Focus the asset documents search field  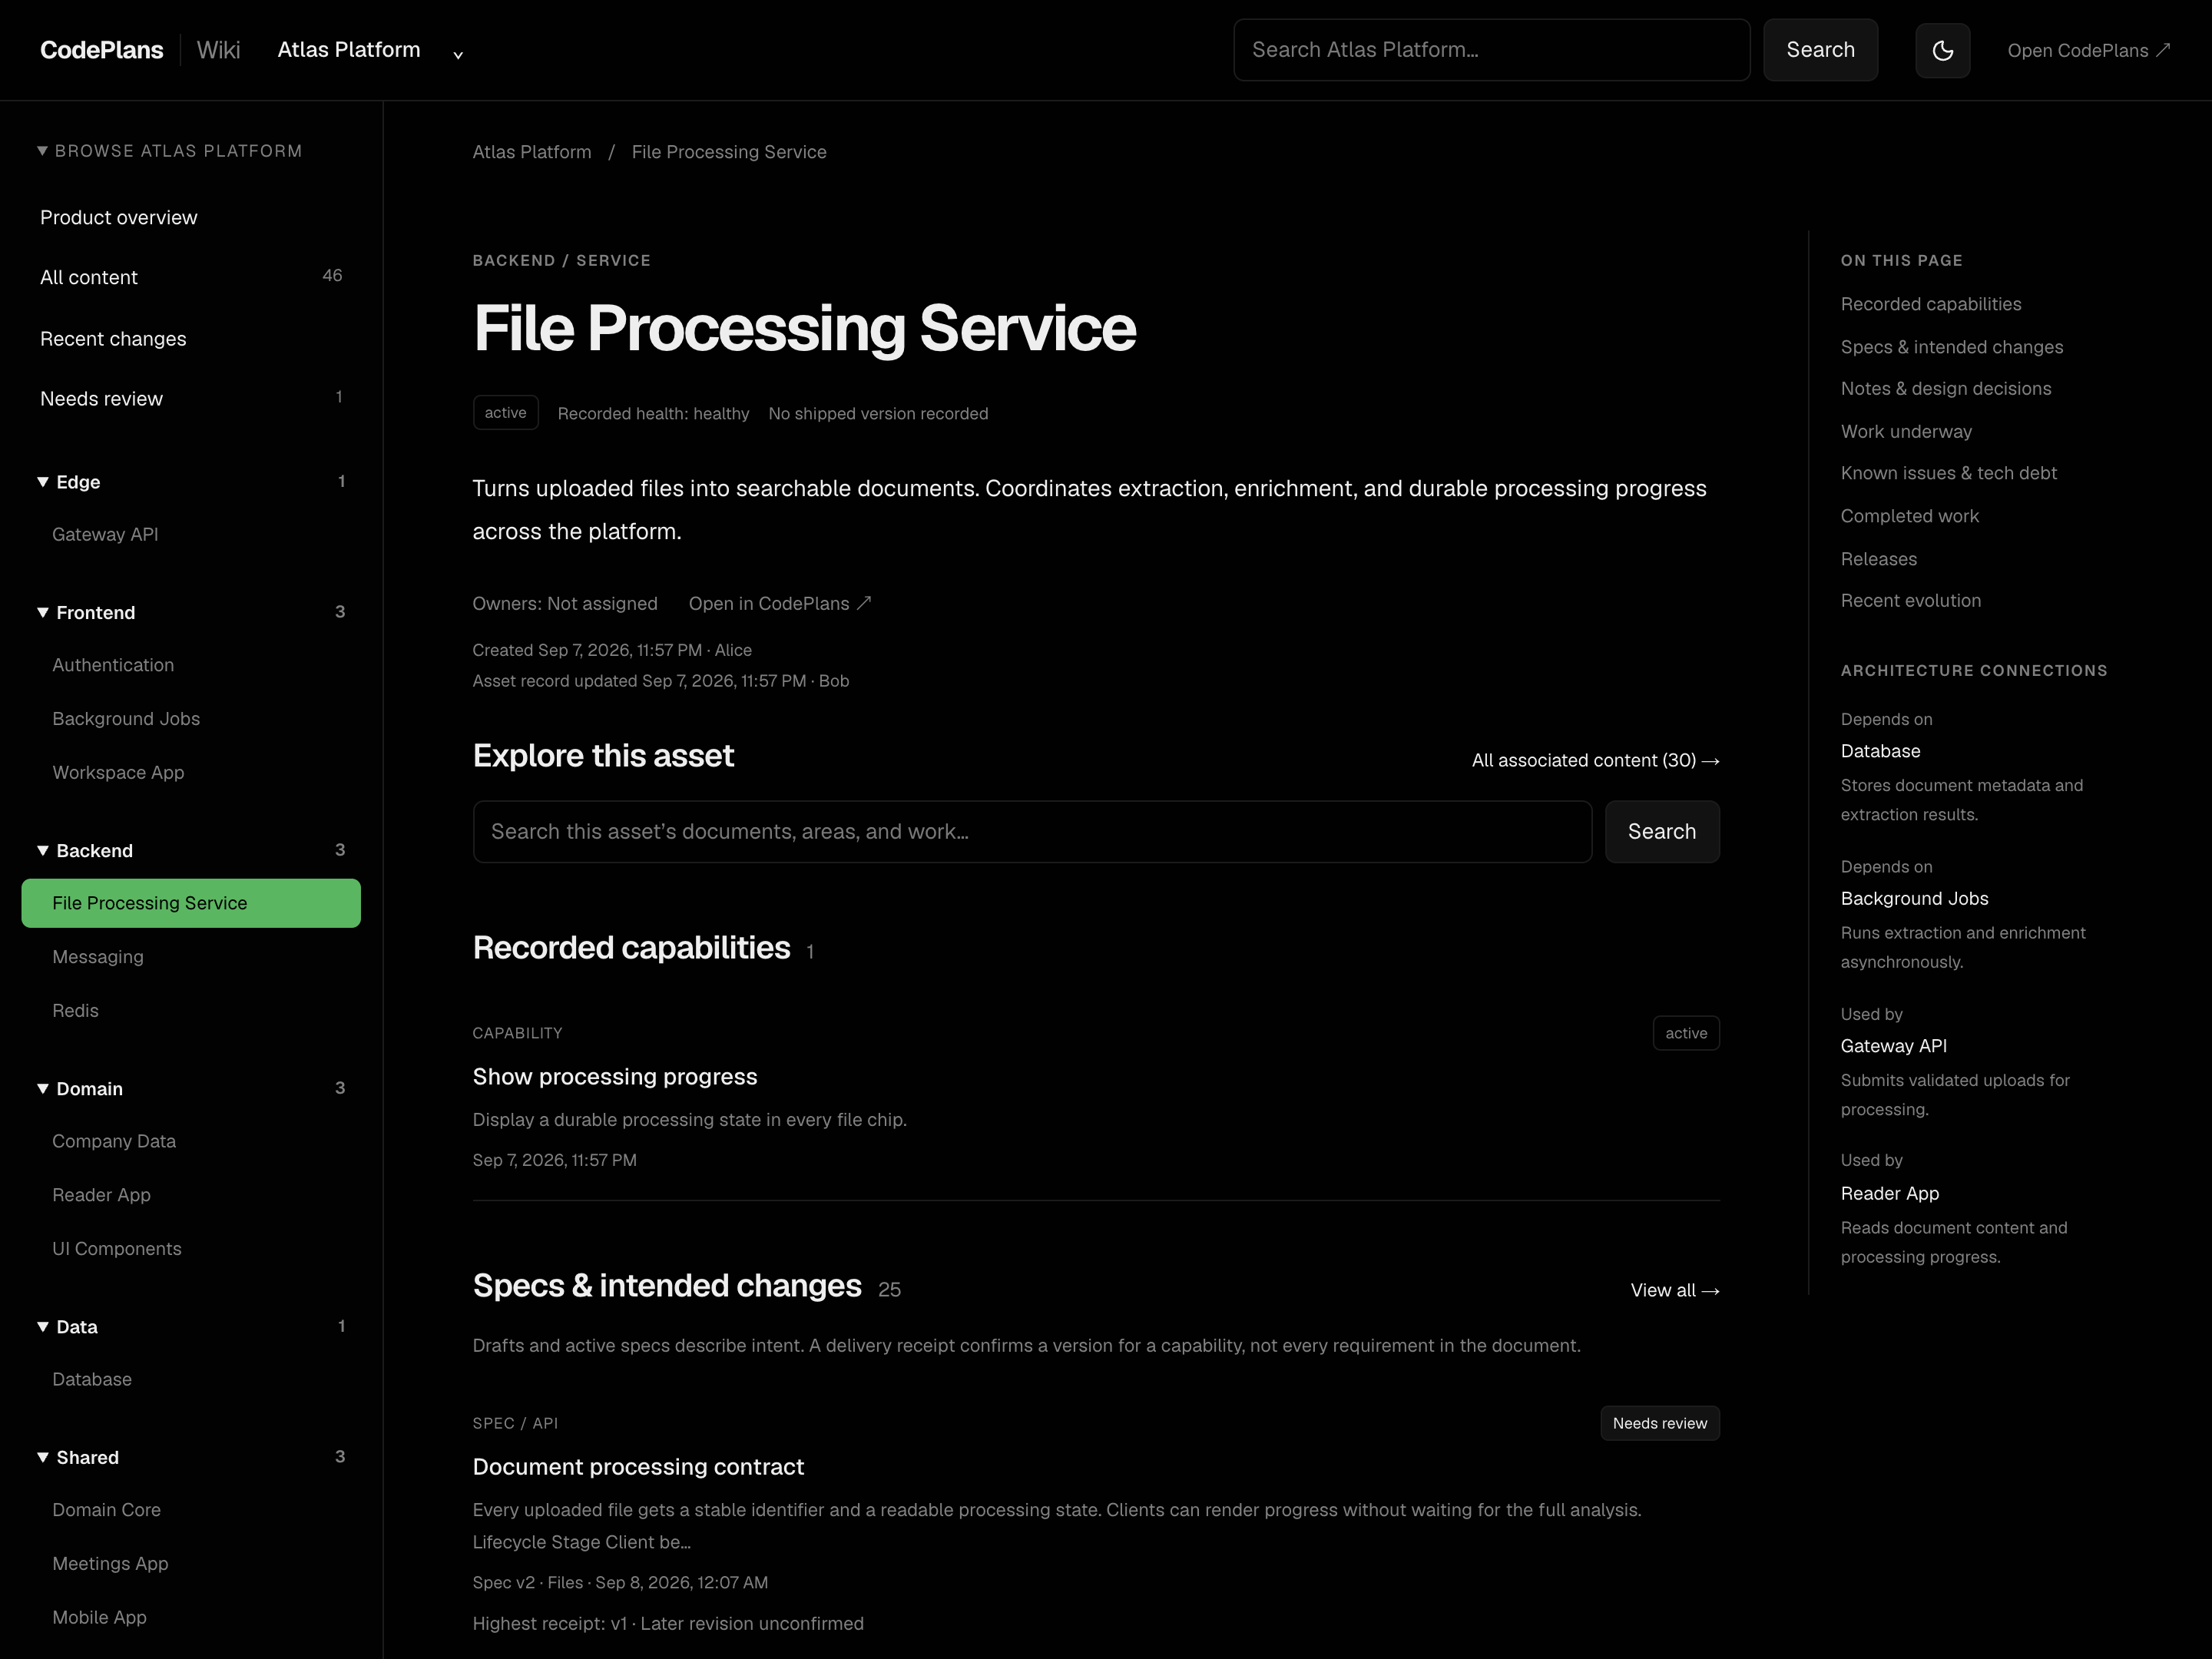coord(1032,831)
